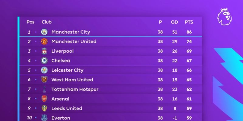Click the Arsenal club badge
The height and width of the screenshot is (121, 243).
pos(44,99)
